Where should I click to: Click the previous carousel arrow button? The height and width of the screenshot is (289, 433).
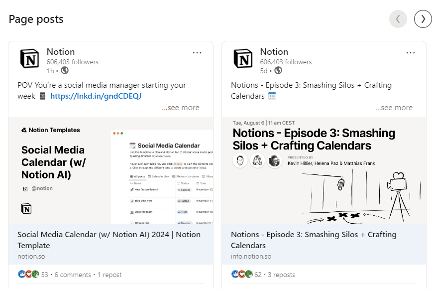[398, 19]
